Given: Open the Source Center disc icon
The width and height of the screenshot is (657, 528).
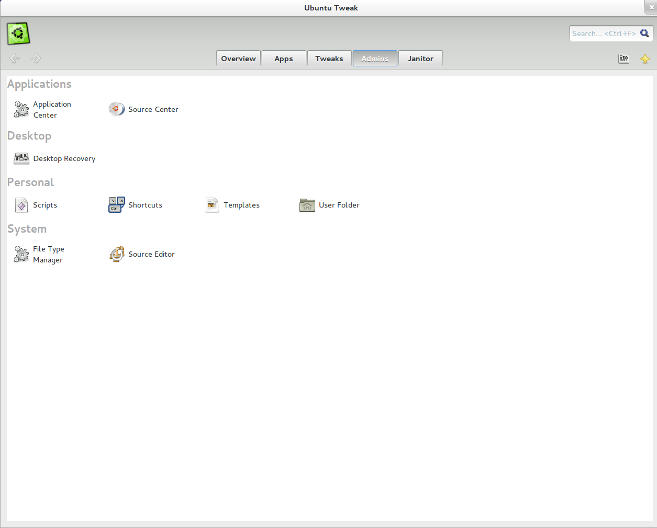Looking at the screenshot, I should [x=117, y=109].
